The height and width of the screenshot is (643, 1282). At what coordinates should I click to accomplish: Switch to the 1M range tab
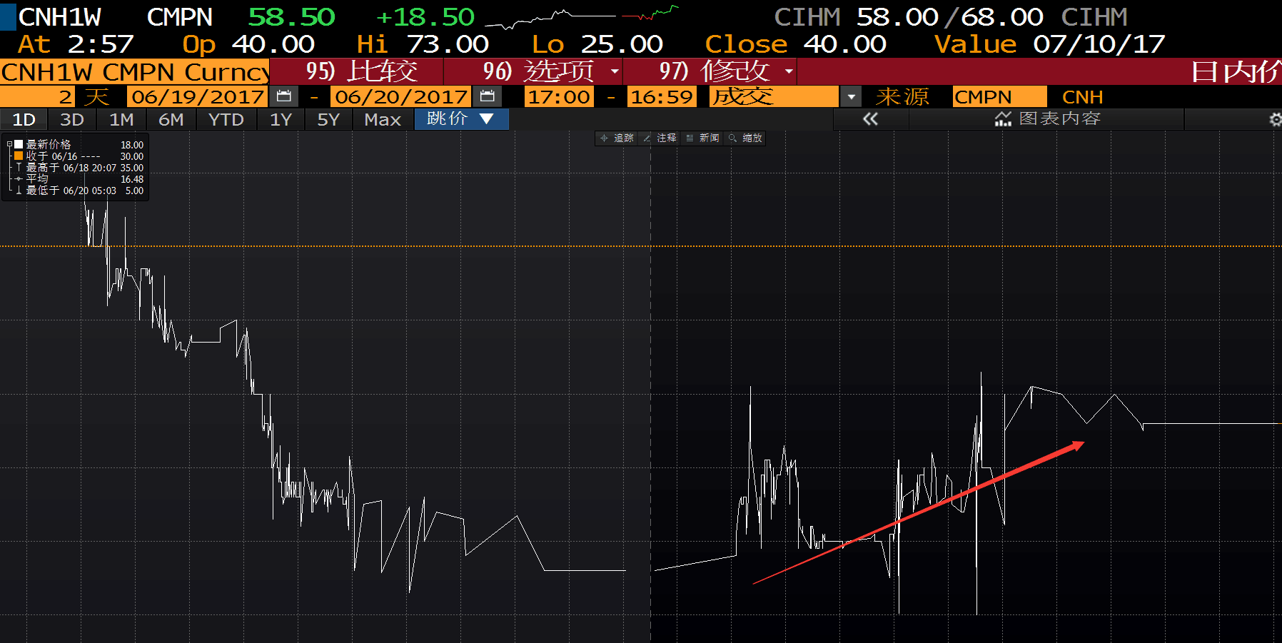click(121, 119)
